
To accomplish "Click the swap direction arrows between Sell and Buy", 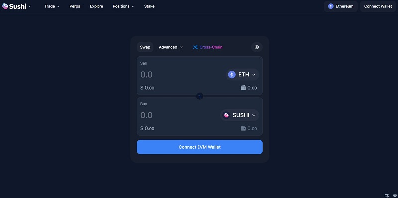I will [x=199, y=96].
